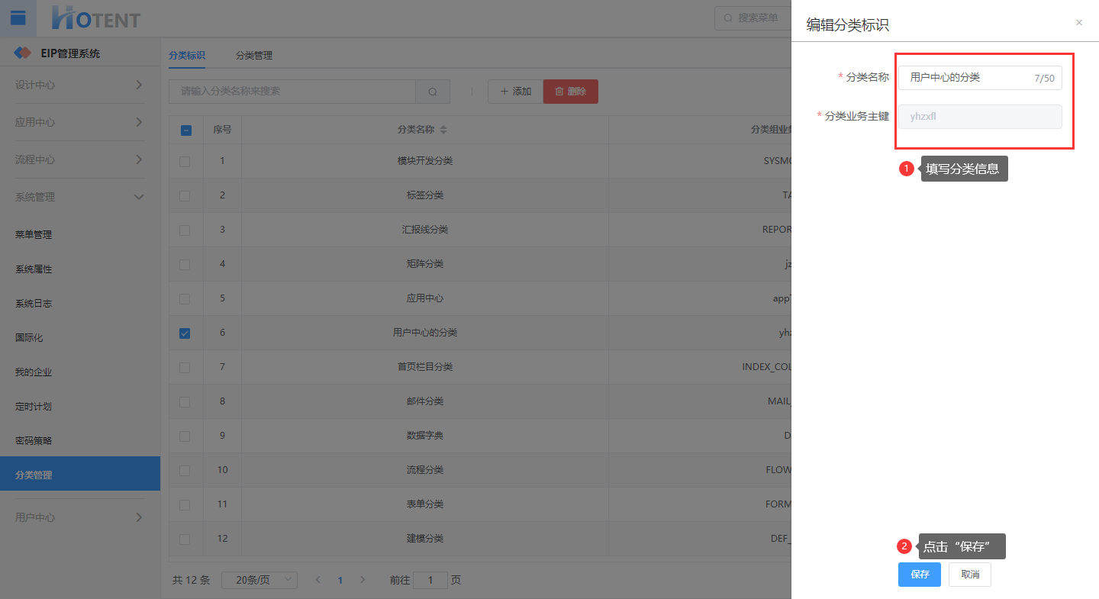Expand the 应用中心 sidebar menu
Viewport: 1099px width, 599px height.
pyautogui.click(x=80, y=122)
